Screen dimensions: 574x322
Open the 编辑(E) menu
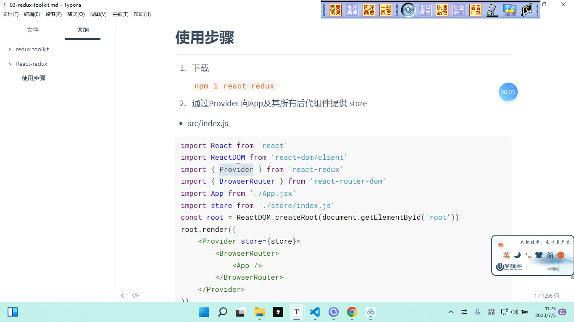point(32,14)
